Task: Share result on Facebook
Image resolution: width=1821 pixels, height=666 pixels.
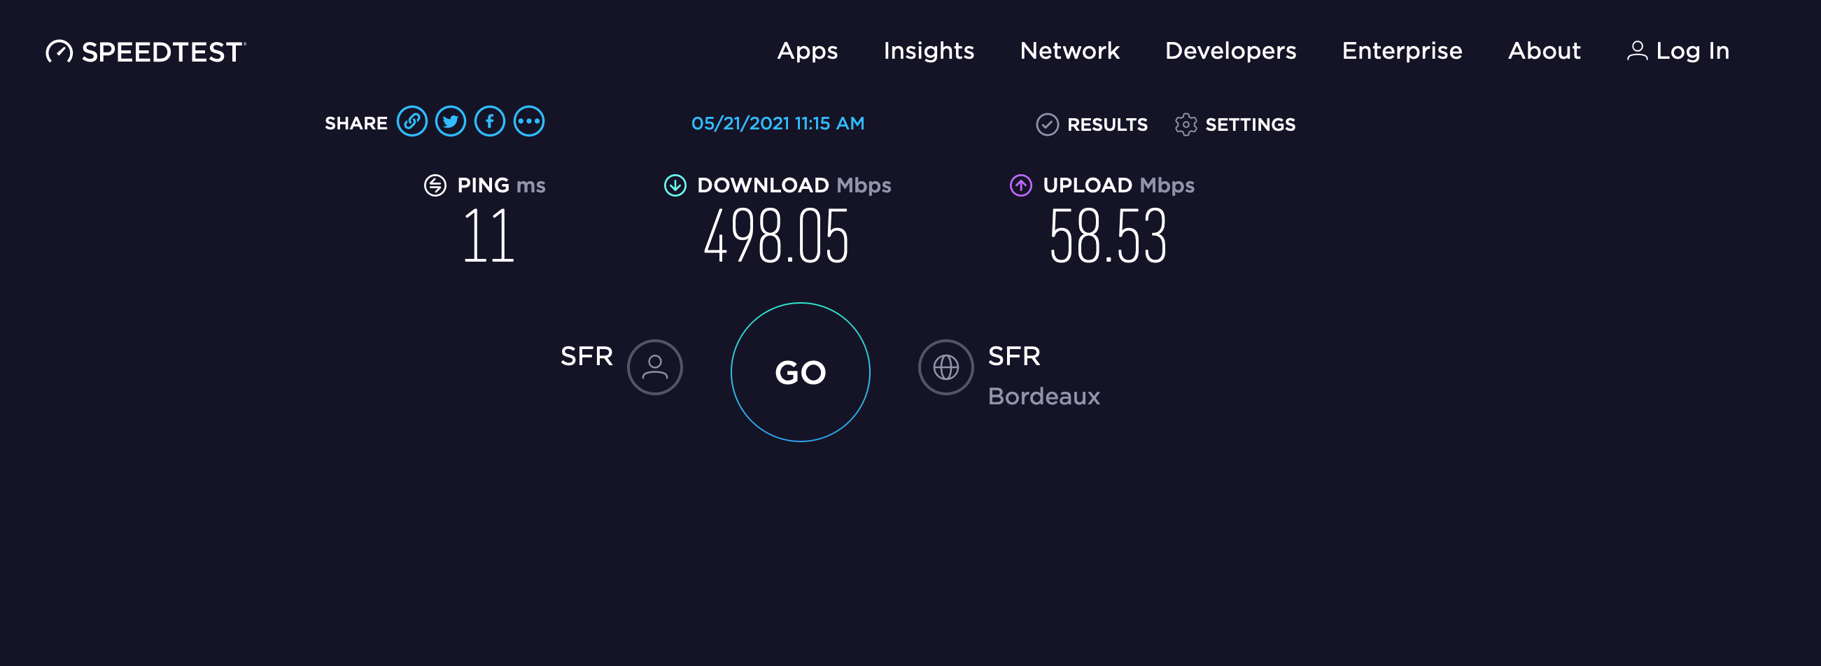Action: [x=489, y=122]
